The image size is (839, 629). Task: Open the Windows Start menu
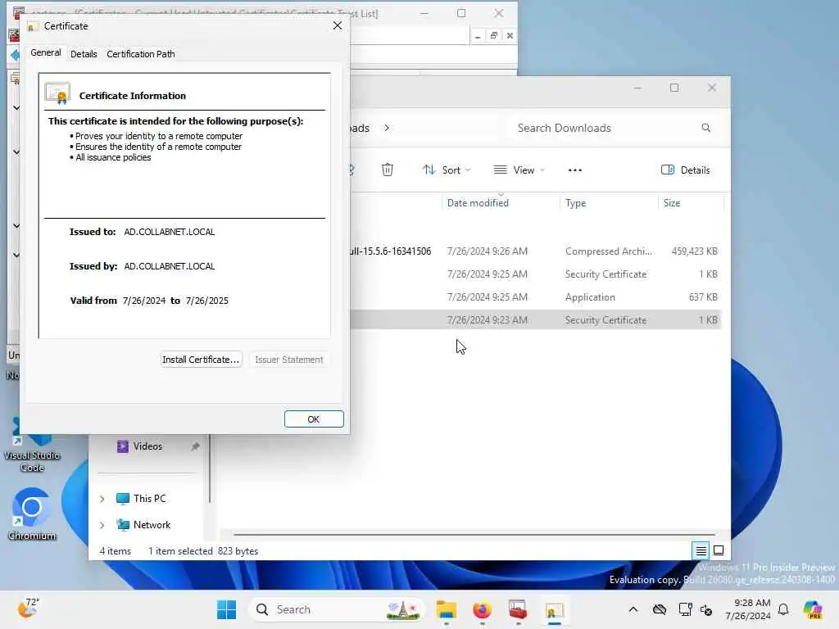[226, 609]
